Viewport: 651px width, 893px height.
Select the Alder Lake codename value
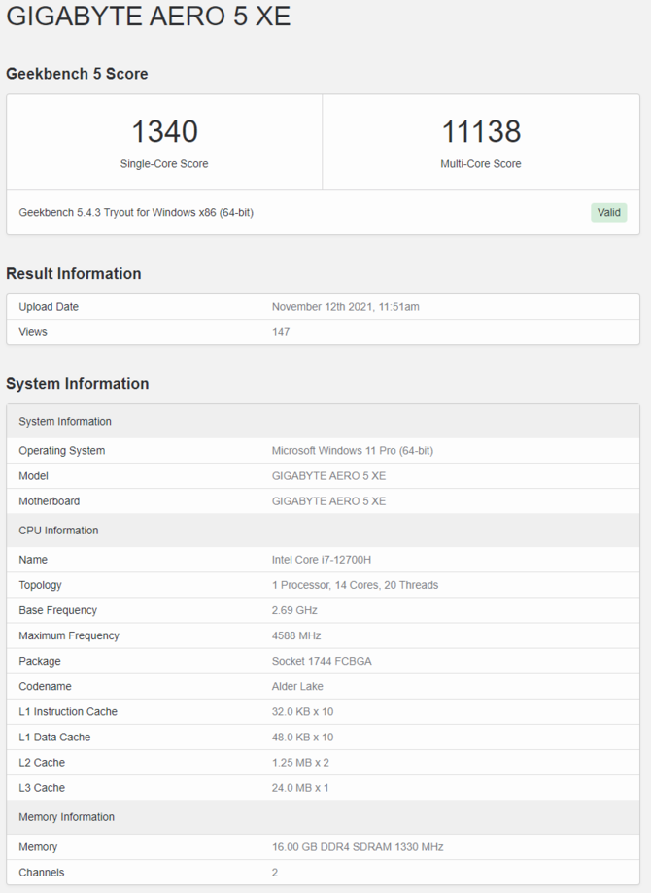click(297, 687)
